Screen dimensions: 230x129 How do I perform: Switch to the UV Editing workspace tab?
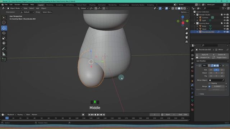(x=69, y=5)
